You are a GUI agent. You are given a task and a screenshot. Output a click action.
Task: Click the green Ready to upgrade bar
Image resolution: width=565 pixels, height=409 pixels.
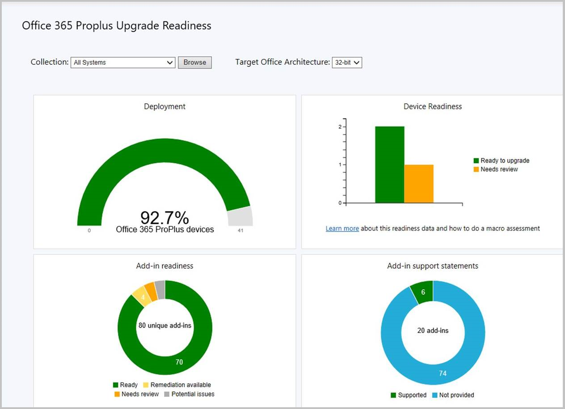tap(389, 164)
